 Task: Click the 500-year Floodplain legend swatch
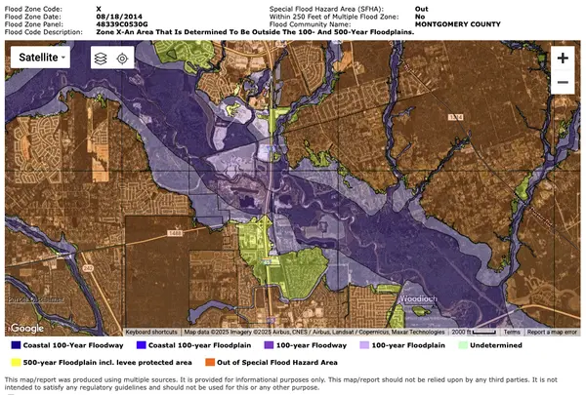[16, 362]
